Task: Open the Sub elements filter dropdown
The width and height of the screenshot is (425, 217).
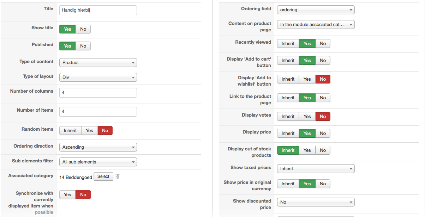Action: click(98, 162)
